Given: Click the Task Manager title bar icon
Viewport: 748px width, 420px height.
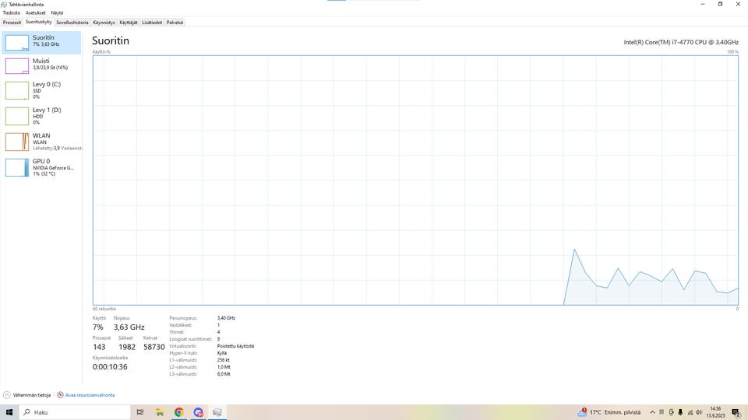Looking at the screenshot, I should [x=5, y=5].
